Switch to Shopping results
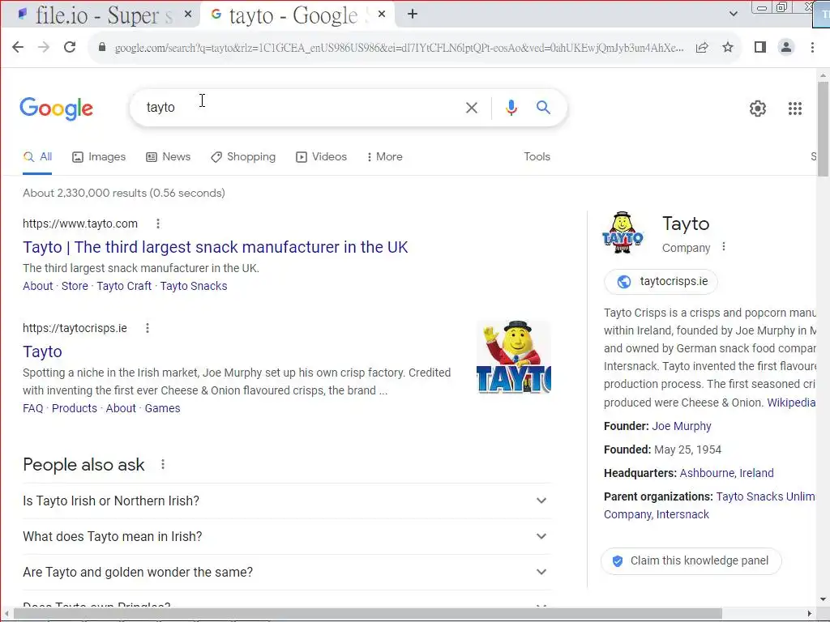Viewport: 830px width, 622px height. pos(243,156)
